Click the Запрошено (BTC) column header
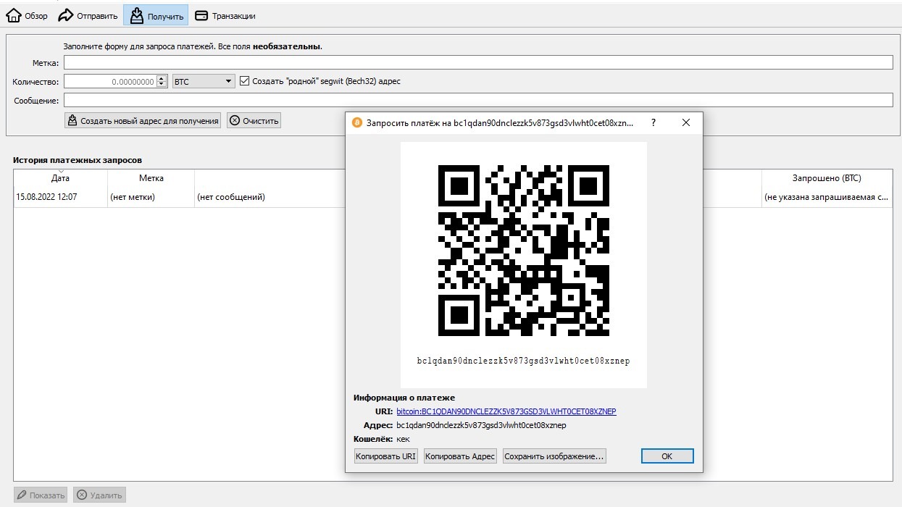This screenshot has height=507, width=902. pyautogui.click(x=827, y=177)
